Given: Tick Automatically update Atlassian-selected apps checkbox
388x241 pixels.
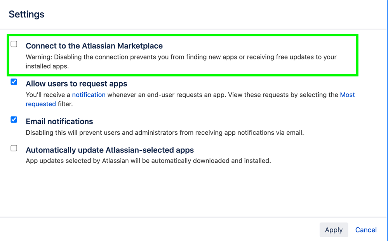Looking at the screenshot, I should (x=14, y=148).
